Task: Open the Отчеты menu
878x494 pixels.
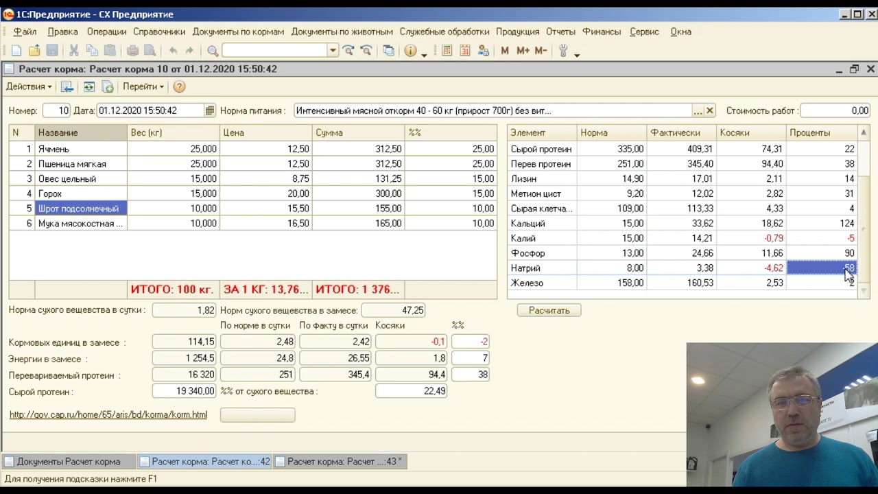Action: pyautogui.click(x=560, y=32)
